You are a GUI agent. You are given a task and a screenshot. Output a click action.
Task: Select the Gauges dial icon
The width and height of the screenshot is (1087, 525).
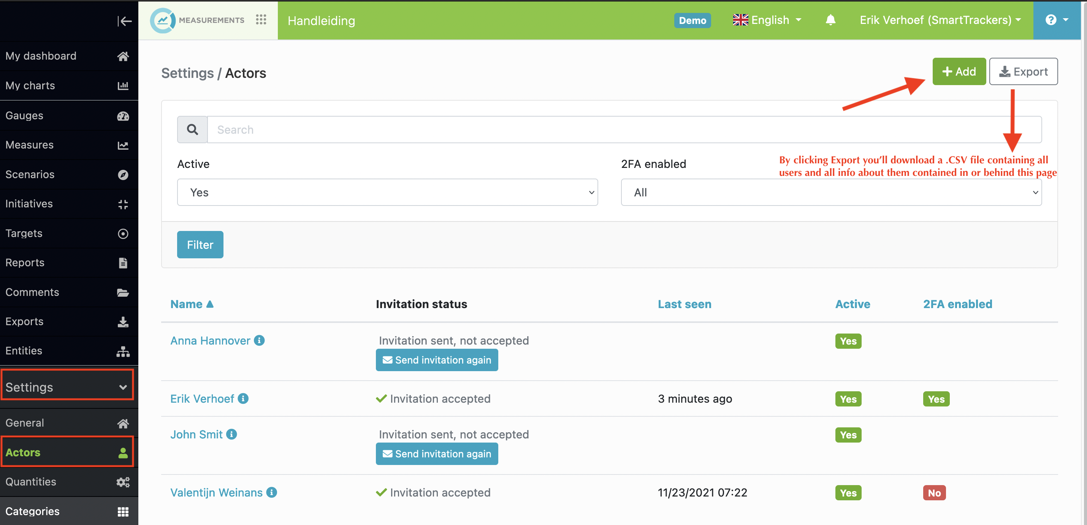[123, 115]
